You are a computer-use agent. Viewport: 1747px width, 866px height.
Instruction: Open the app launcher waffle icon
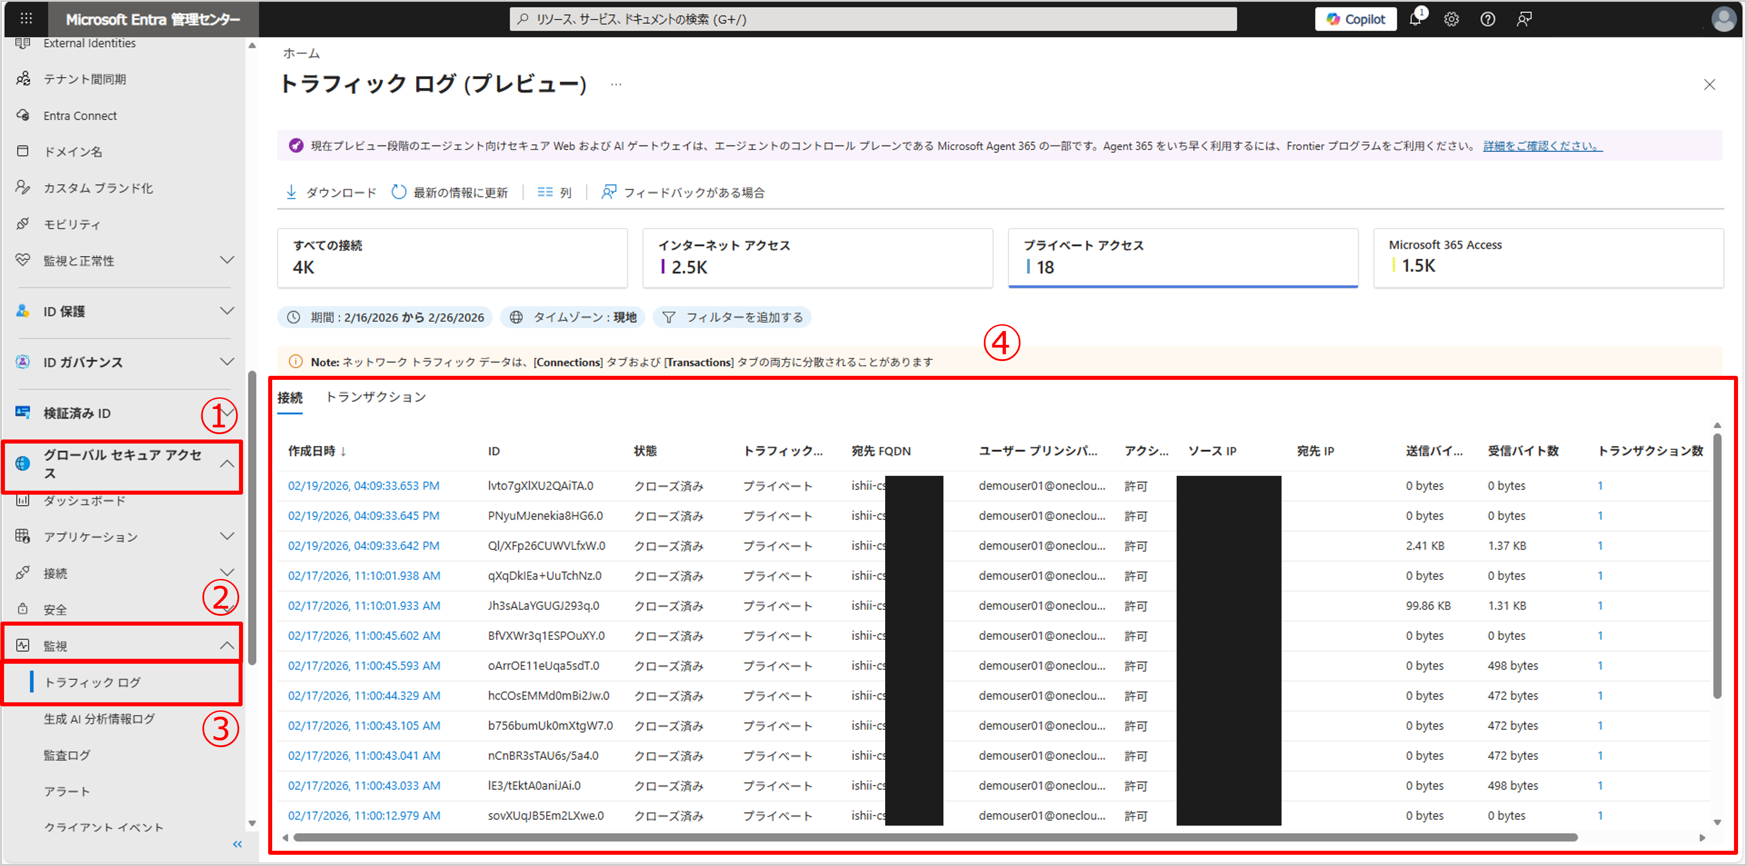(x=26, y=19)
